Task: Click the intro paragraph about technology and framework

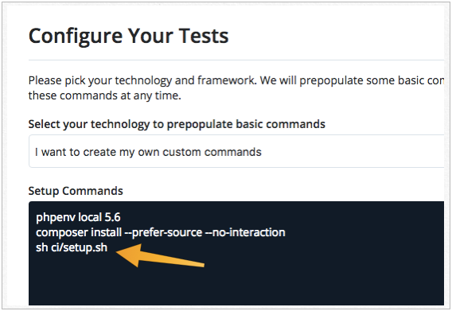Action: coord(236,87)
